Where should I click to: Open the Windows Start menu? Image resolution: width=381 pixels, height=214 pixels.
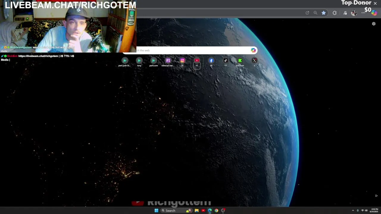coord(156,210)
